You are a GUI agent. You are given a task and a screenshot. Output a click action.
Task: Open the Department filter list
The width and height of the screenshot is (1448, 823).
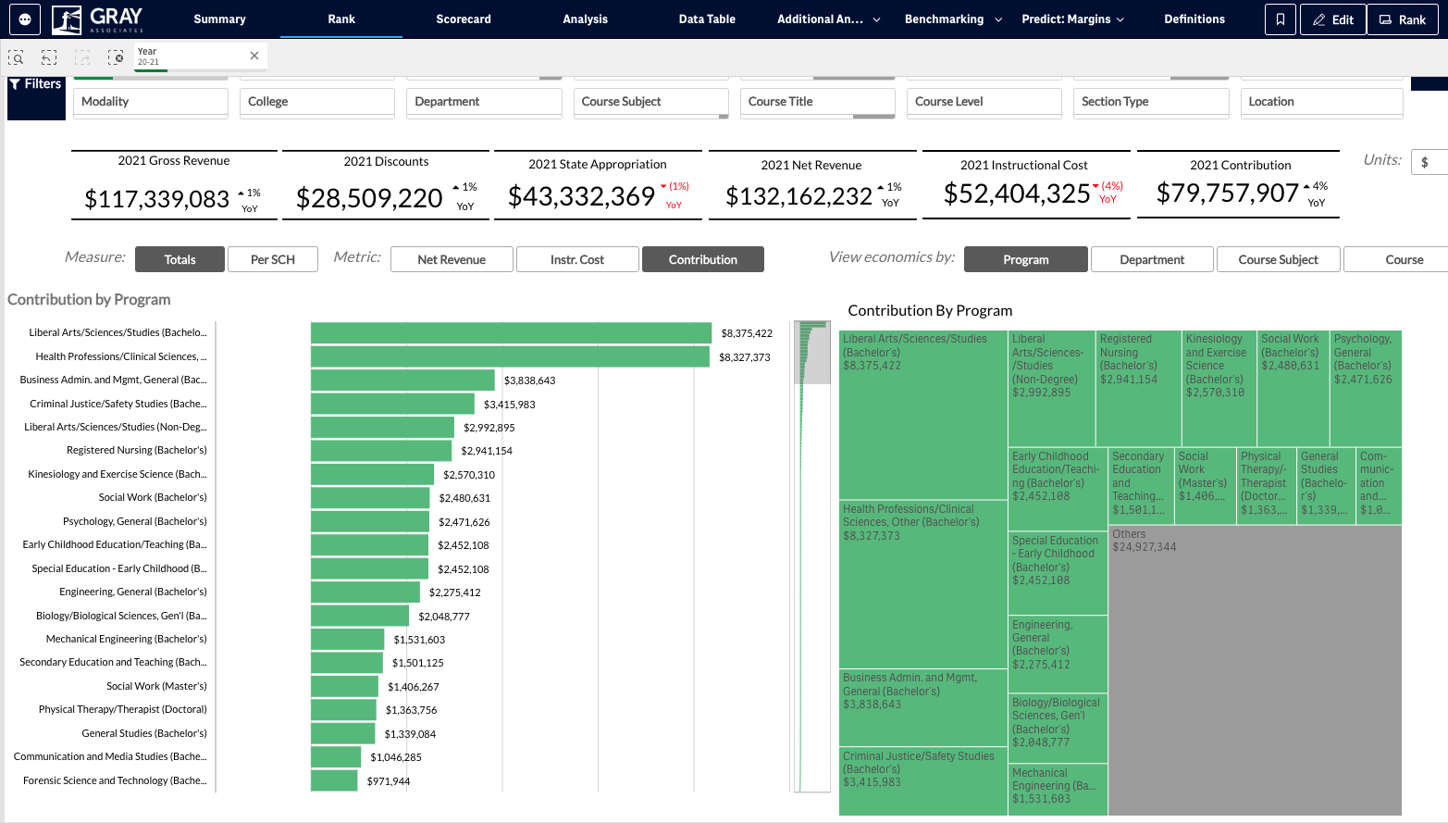pyautogui.click(x=484, y=103)
